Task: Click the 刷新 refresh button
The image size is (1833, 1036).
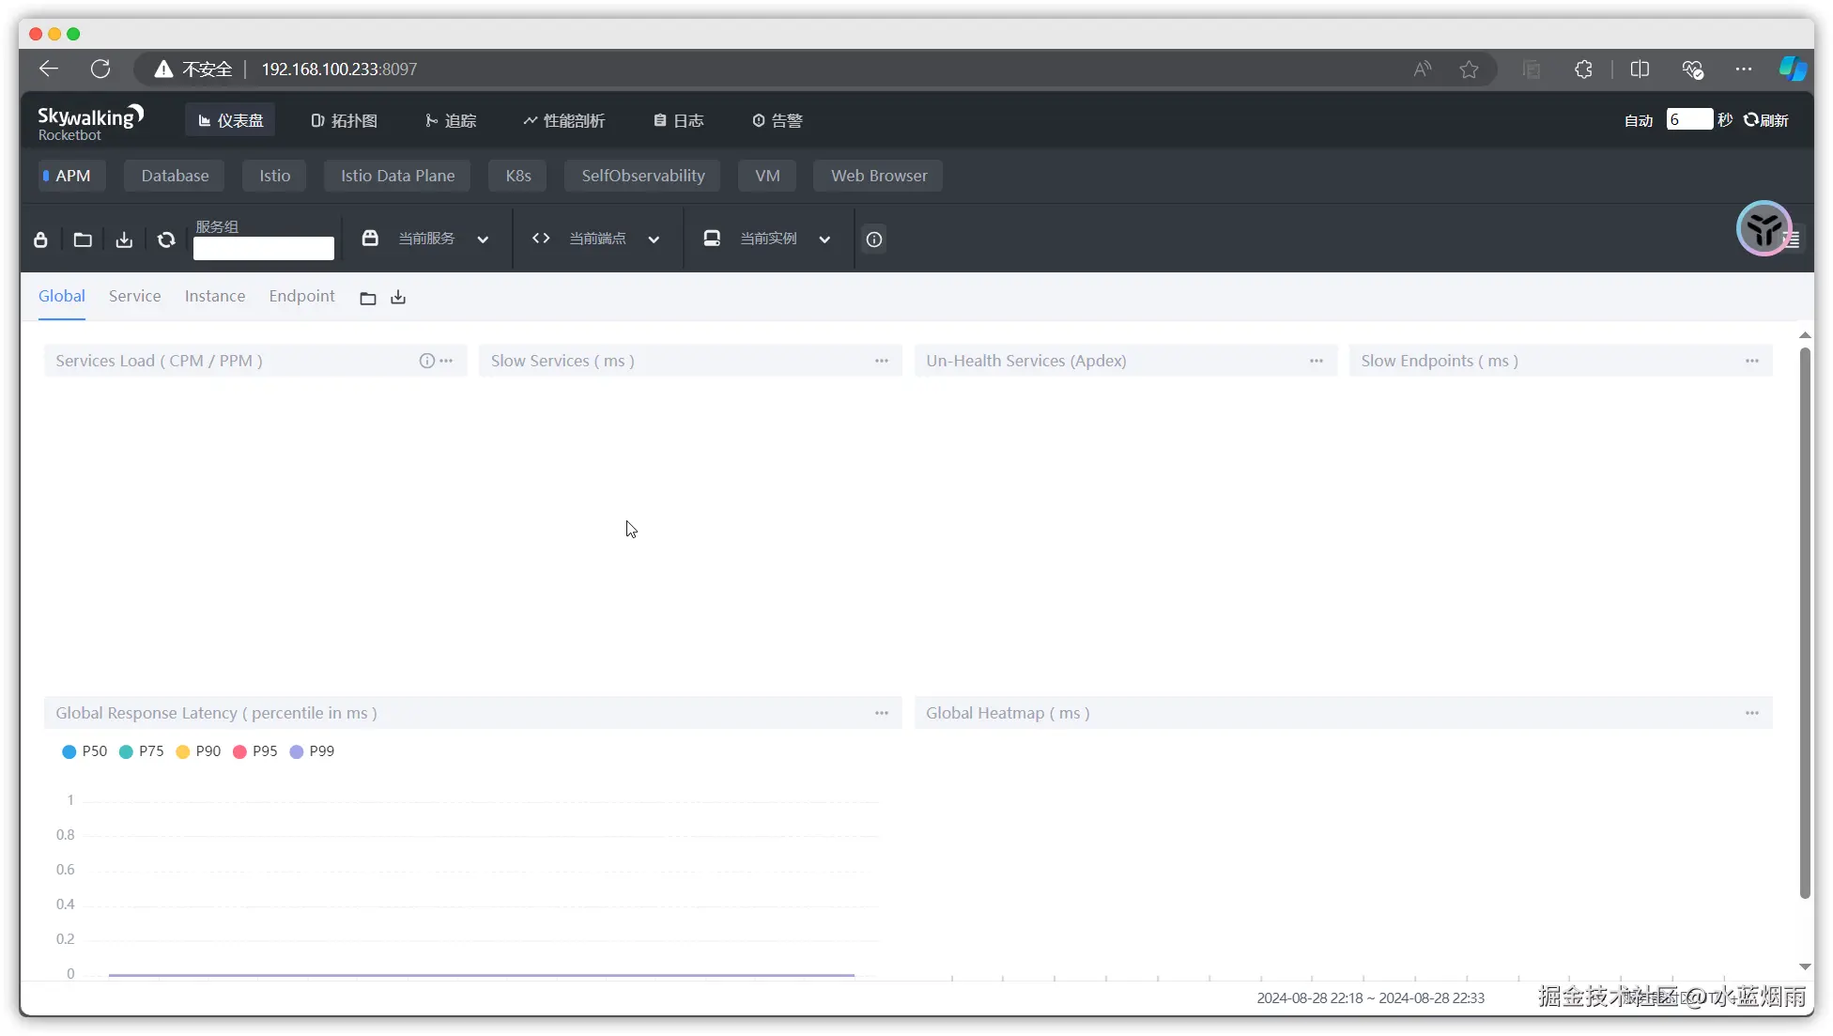Action: 1765,120
